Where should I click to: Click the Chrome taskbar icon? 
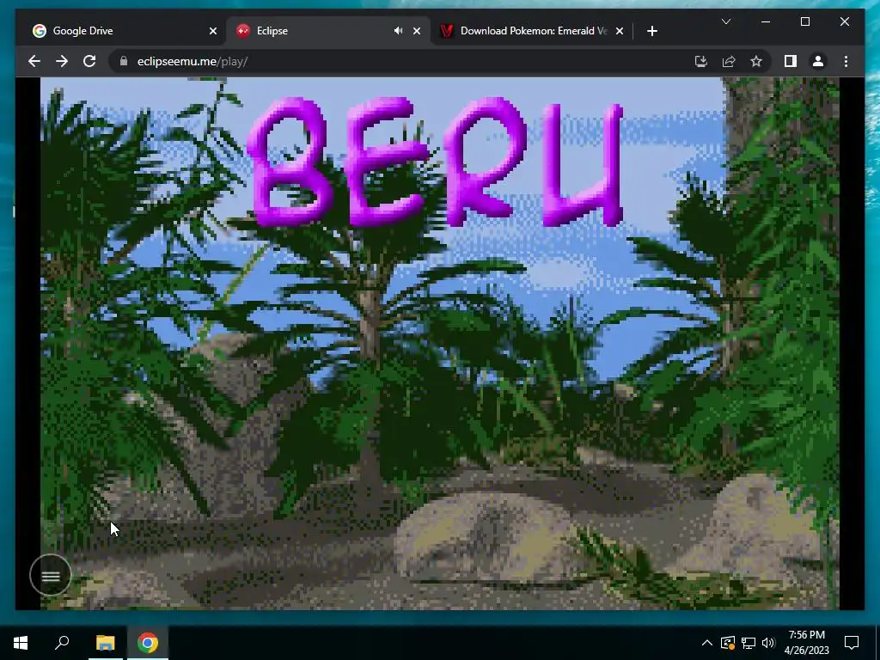[x=148, y=643]
